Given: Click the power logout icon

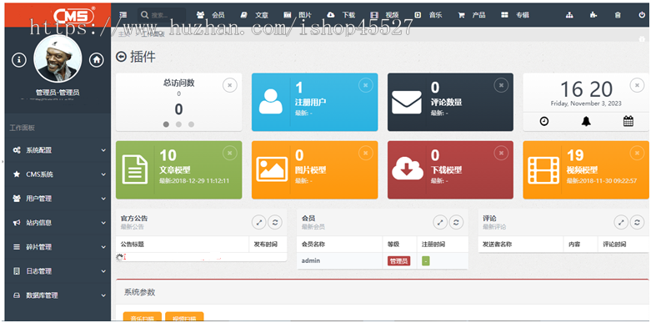Looking at the screenshot, I should click(642, 15).
